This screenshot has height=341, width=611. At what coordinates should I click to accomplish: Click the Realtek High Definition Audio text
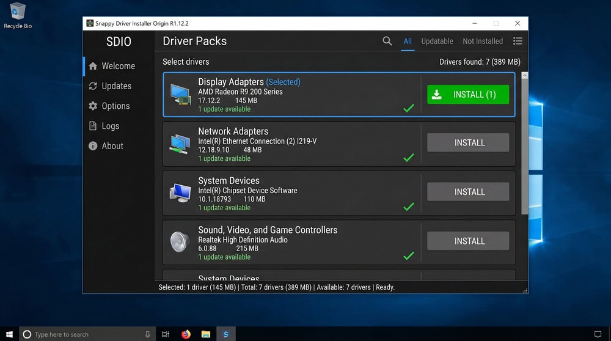click(x=243, y=240)
